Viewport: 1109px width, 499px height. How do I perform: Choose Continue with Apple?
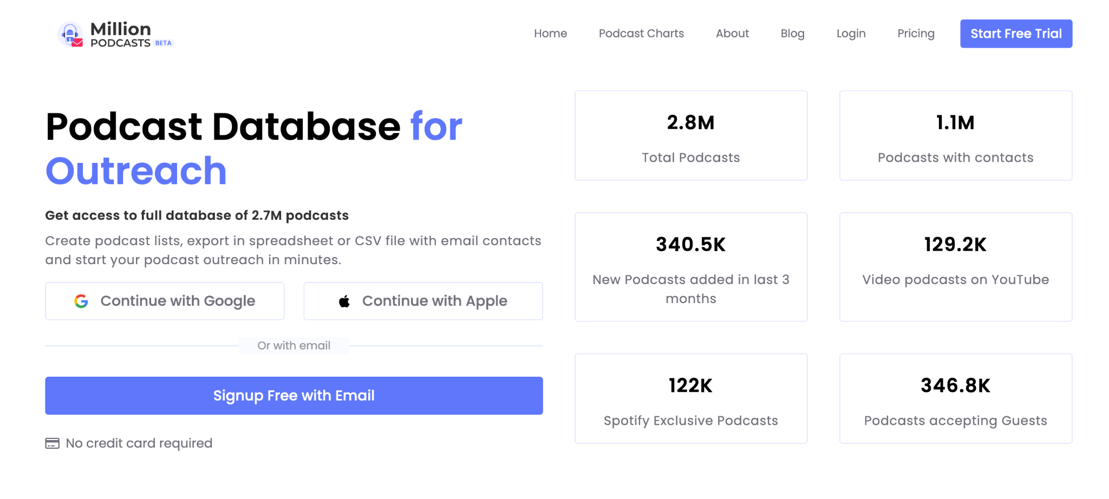coord(423,301)
